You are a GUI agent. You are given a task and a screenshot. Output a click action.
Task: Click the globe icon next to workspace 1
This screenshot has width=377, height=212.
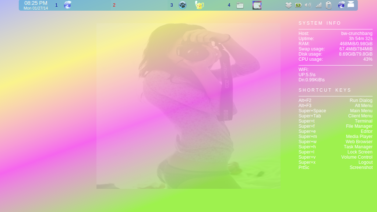tap(68, 5)
